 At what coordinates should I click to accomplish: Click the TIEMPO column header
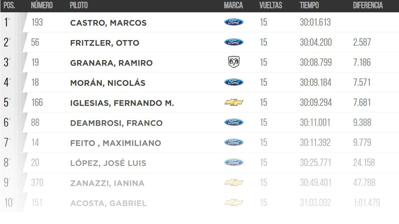[x=309, y=6]
